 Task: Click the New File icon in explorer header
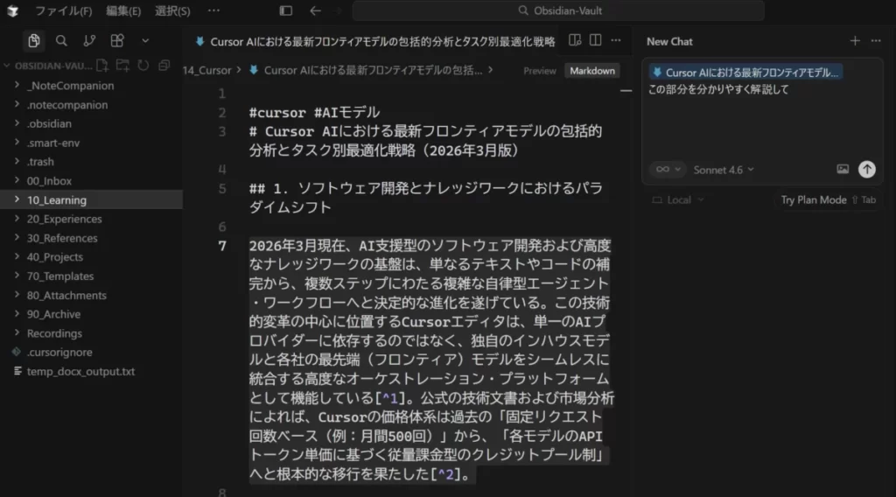[102, 66]
